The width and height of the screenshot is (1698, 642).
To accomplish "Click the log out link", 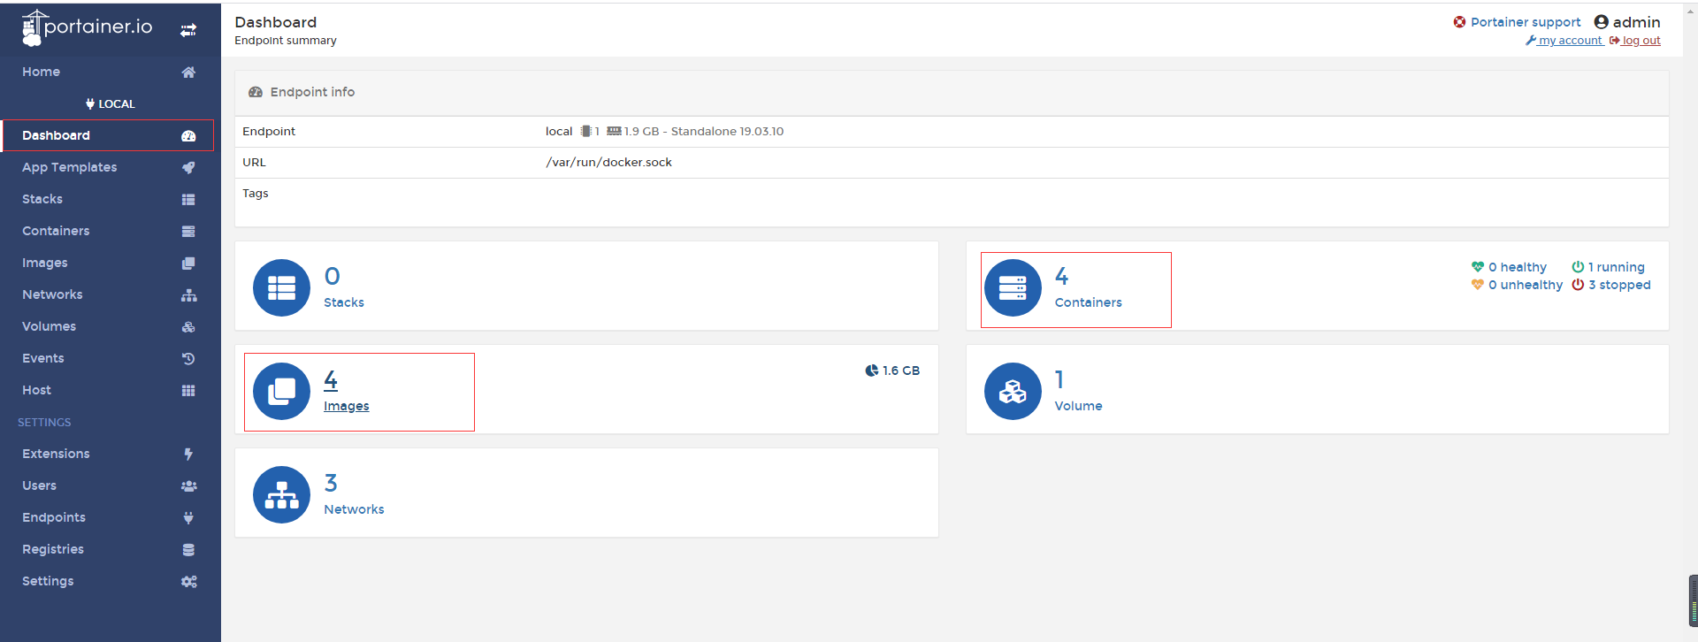I will (x=1635, y=41).
